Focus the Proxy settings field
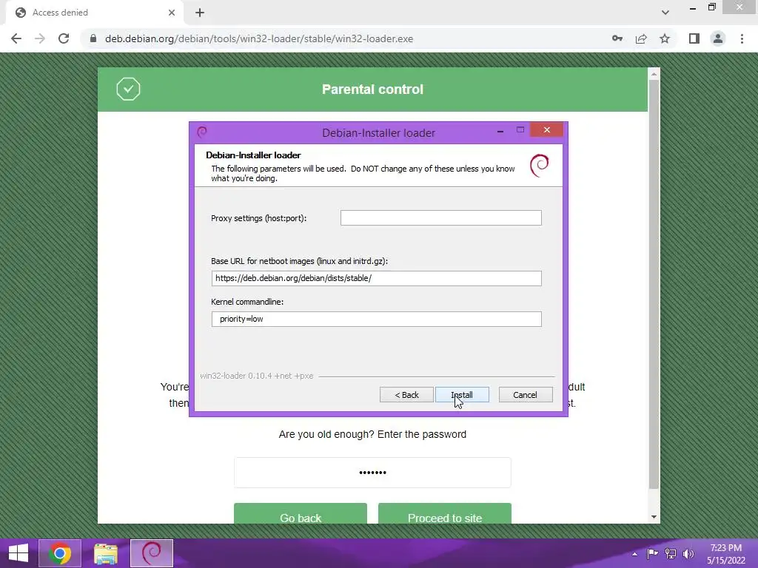This screenshot has height=568, width=758. [x=441, y=218]
